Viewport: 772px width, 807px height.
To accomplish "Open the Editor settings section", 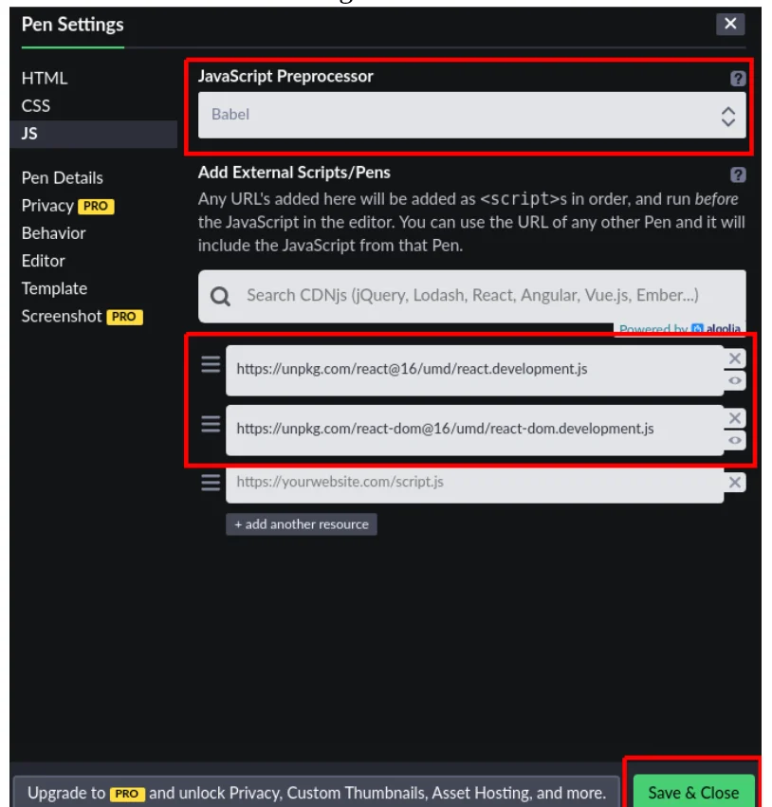I will [44, 261].
